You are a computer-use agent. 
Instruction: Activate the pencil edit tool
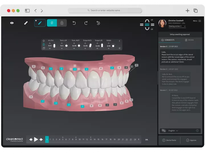pyautogui.click(x=40, y=23)
